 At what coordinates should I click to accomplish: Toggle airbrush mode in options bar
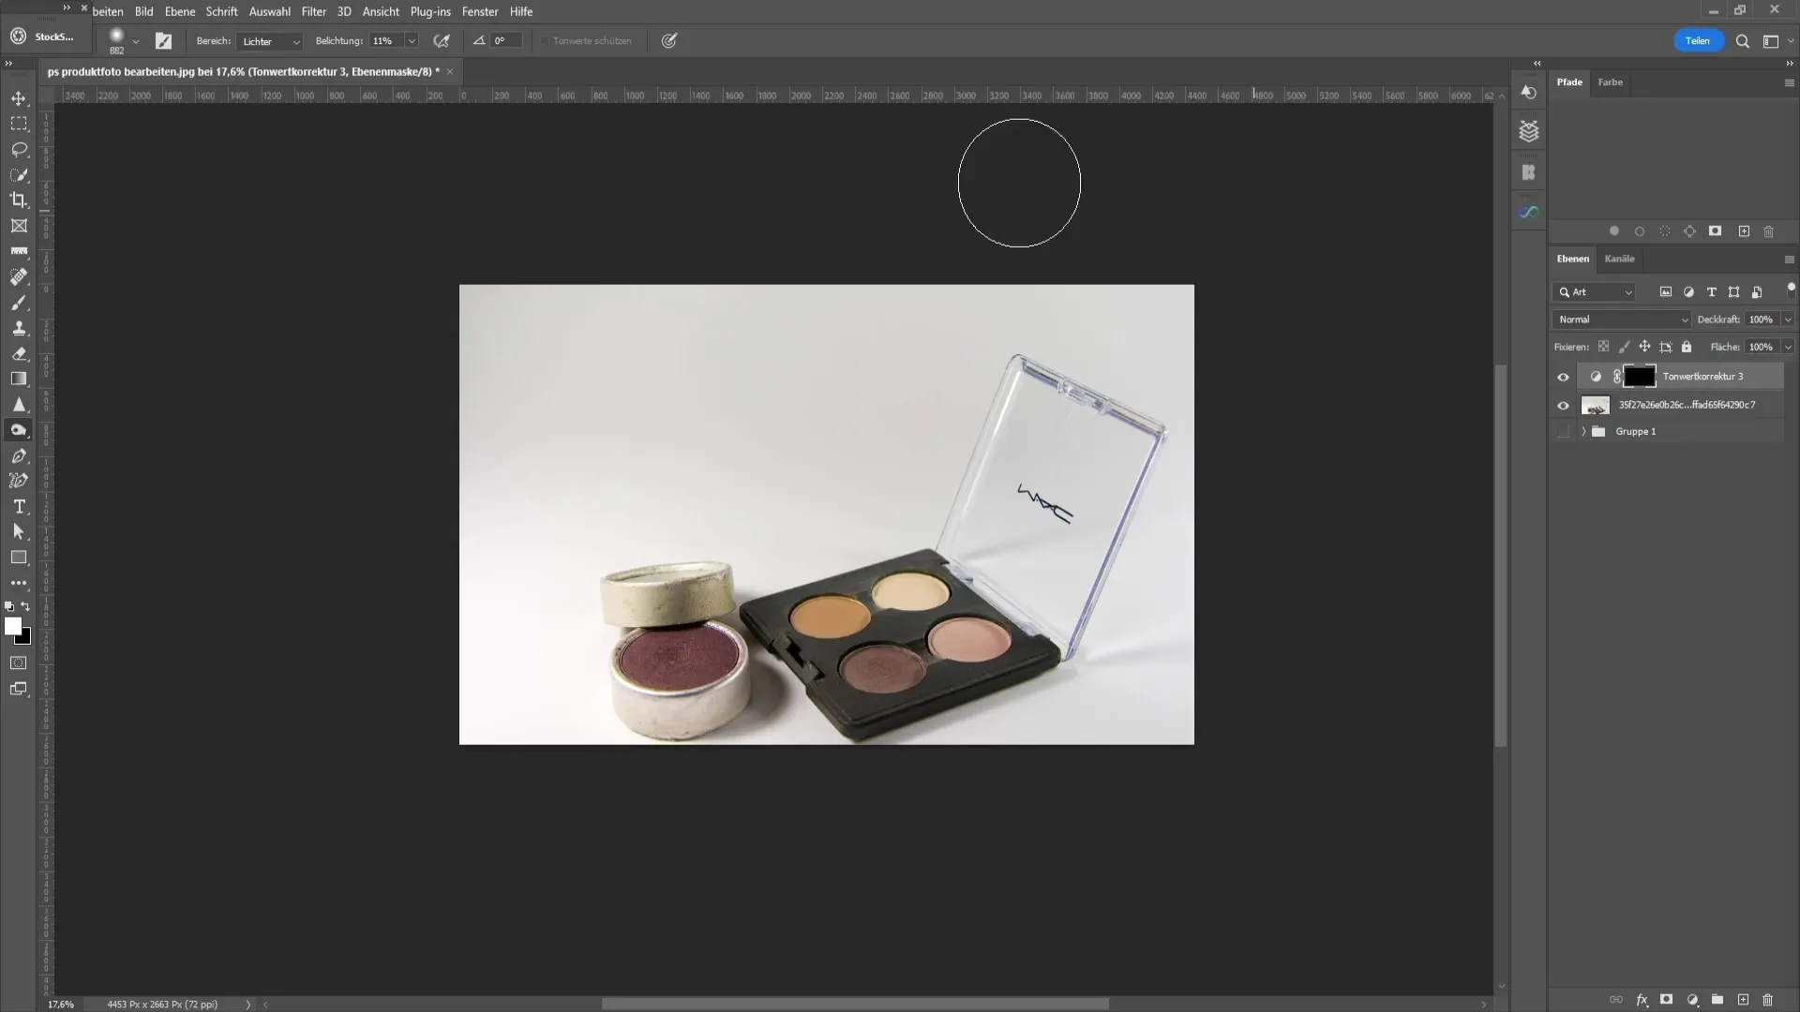tap(442, 41)
